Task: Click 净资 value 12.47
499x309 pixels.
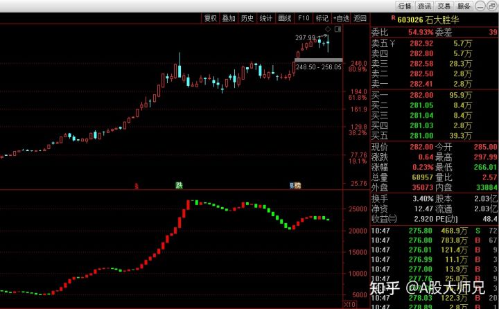Action: click(x=423, y=209)
